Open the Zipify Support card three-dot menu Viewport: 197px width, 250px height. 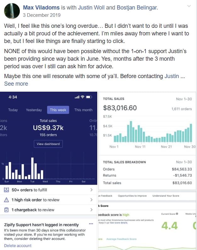91,224
